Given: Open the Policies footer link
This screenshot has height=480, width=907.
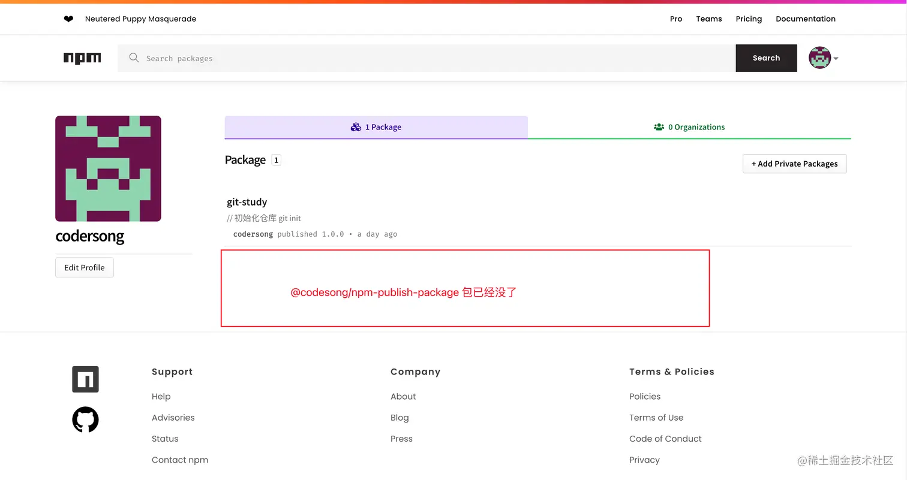Looking at the screenshot, I should [645, 397].
